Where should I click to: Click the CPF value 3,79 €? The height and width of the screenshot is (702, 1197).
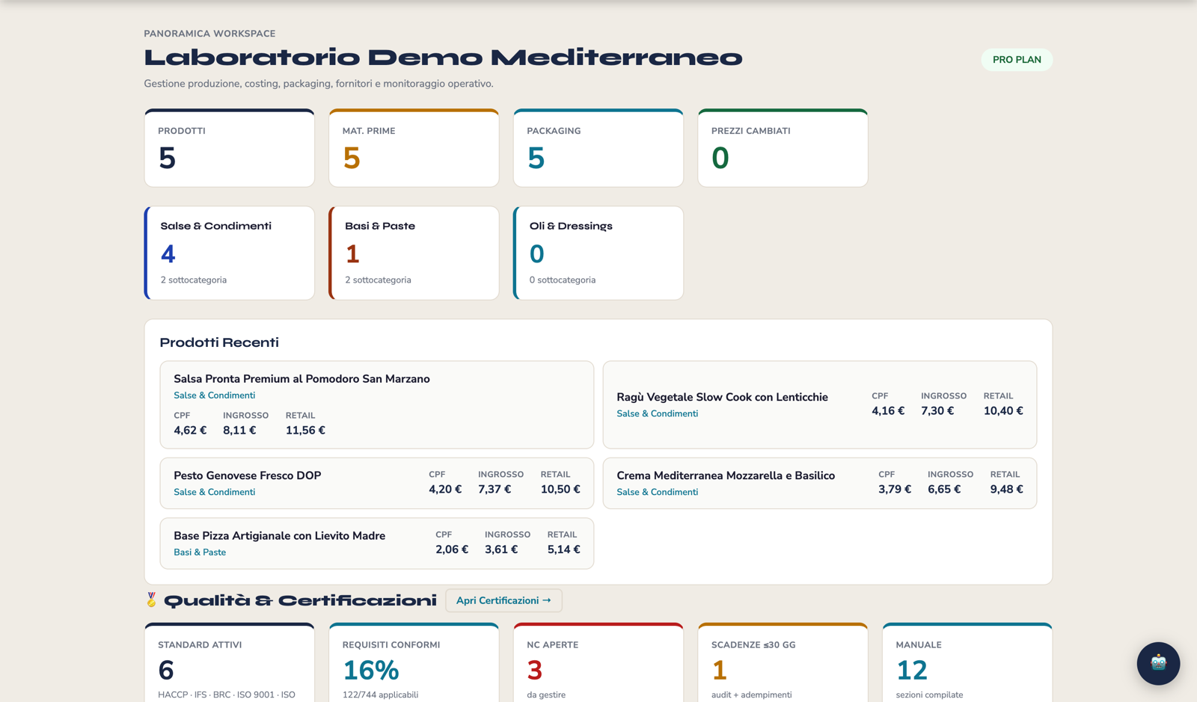pos(895,490)
